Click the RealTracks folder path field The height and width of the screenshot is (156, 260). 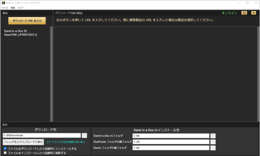point(171,142)
